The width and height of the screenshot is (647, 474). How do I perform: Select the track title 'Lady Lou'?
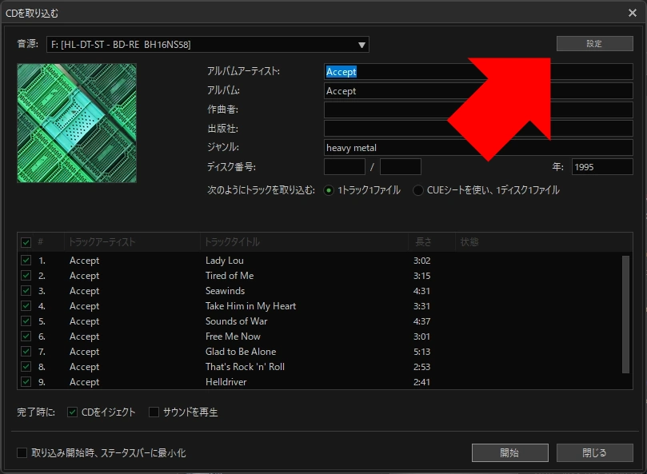[x=225, y=260]
